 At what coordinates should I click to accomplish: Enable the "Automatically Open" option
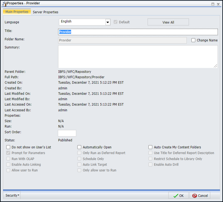point(79,147)
